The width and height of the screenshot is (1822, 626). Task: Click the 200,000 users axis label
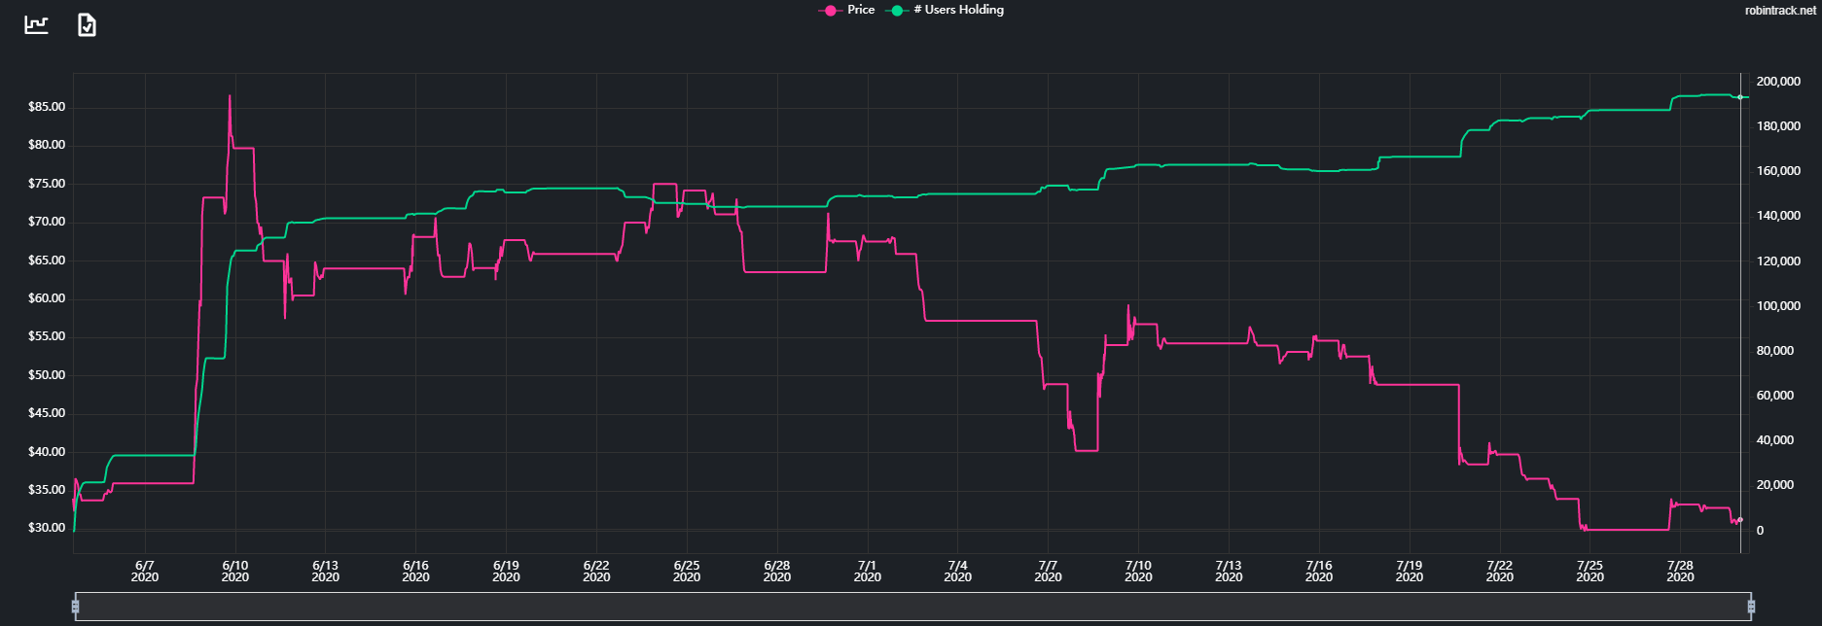point(1778,82)
